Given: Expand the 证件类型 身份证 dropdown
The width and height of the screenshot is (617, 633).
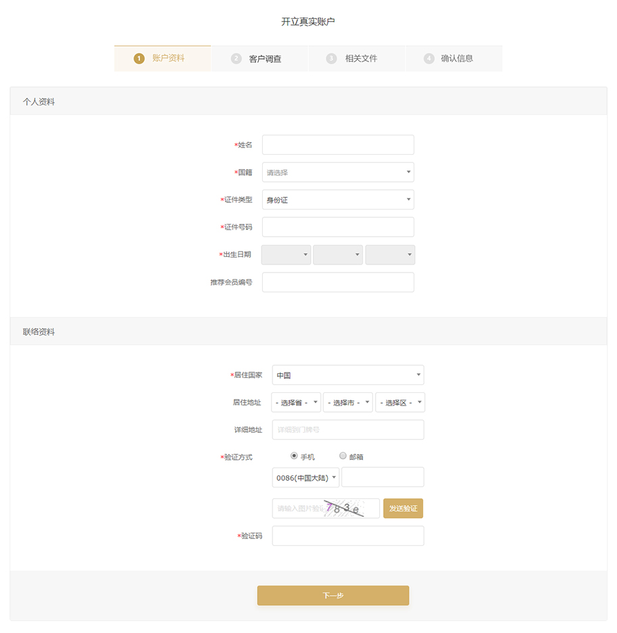Looking at the screenshot, I should (338, 200).
